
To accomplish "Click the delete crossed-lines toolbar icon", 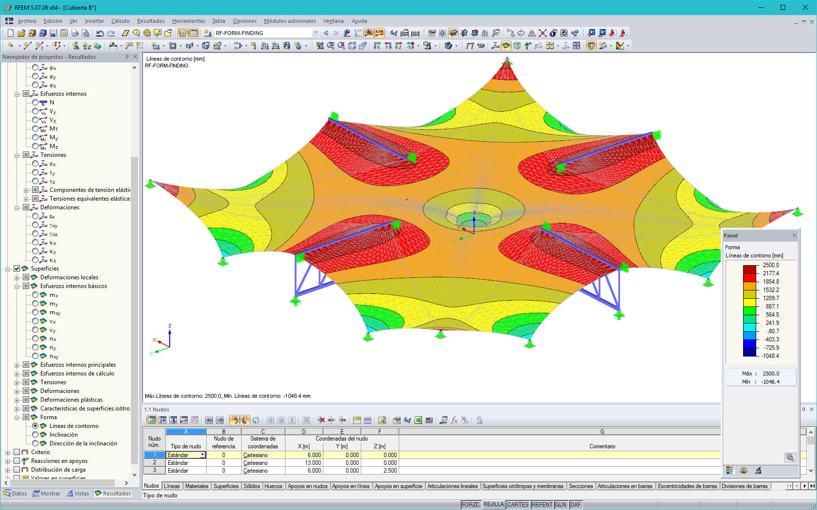I will (x=542, y=33).
